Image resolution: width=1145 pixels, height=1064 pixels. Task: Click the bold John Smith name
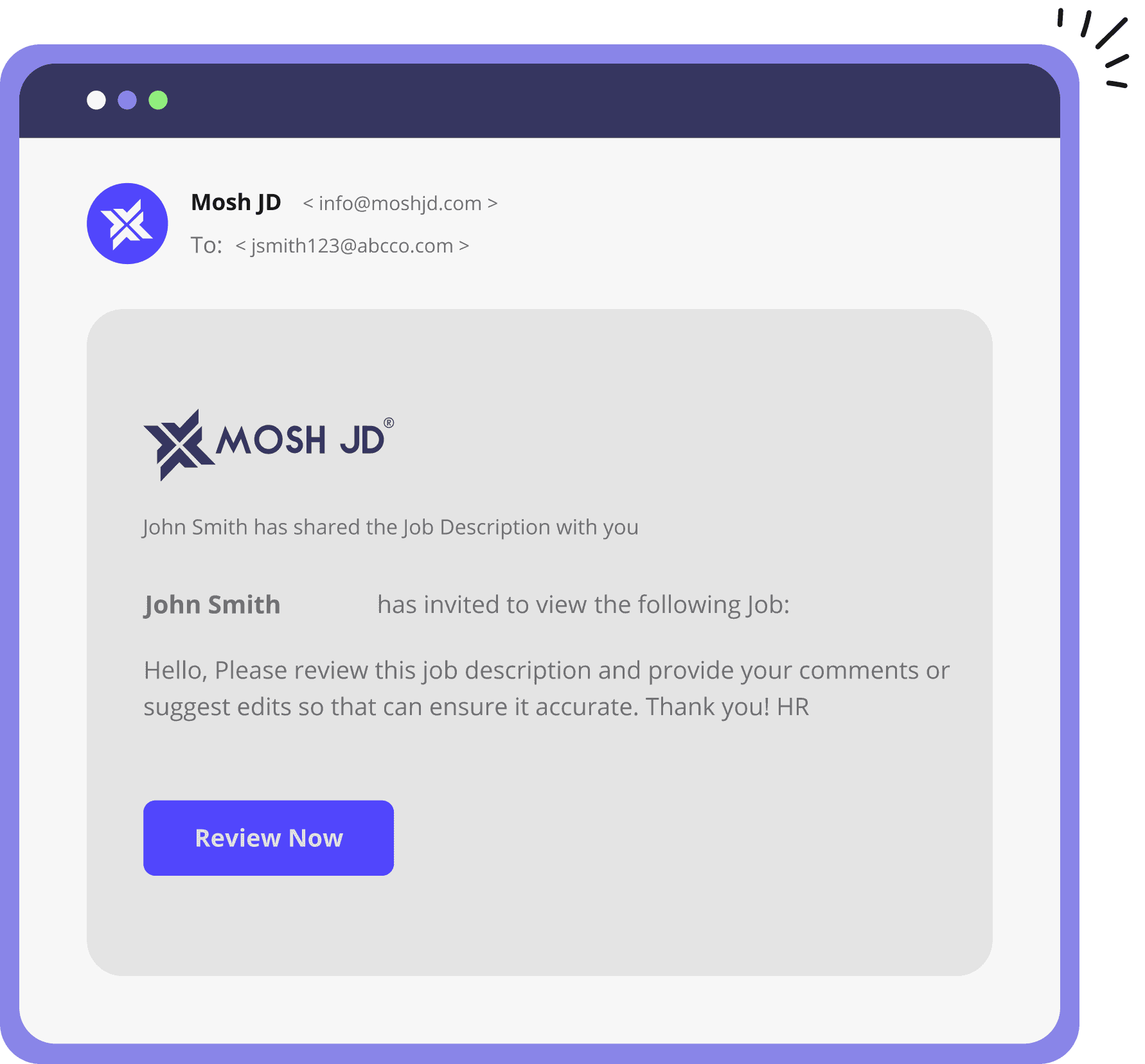[x=212, y=605]
